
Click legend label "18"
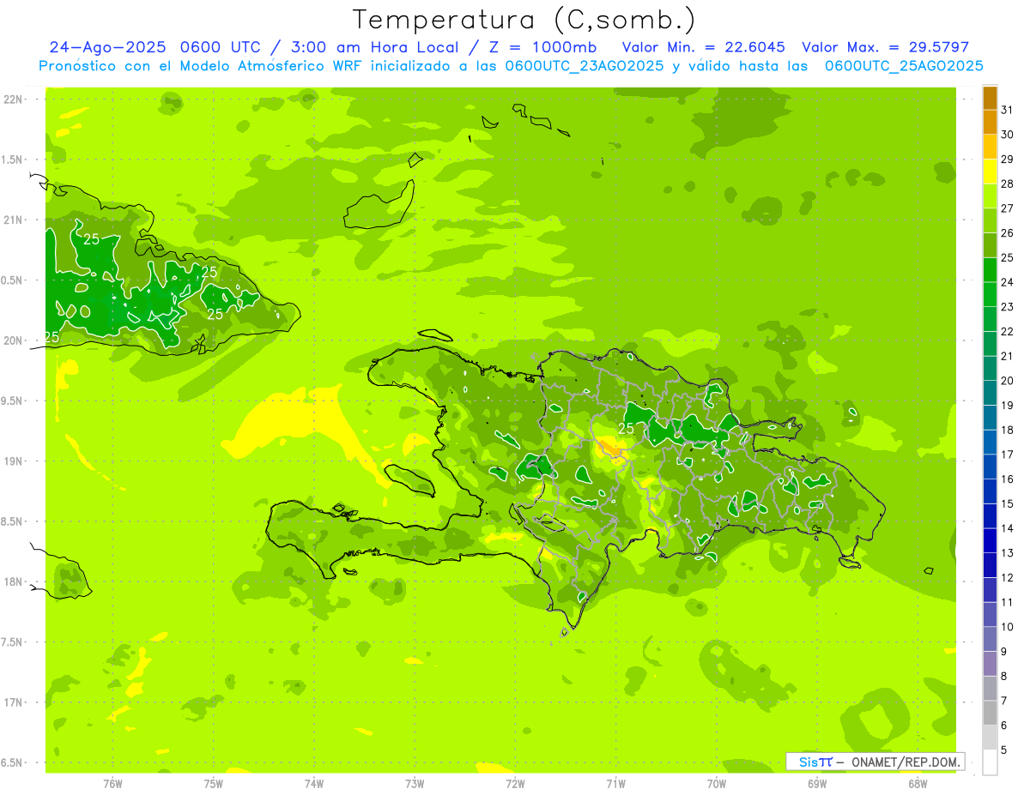point(1008,430)
